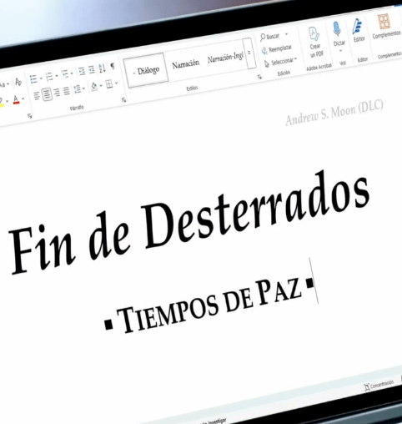Click the Tiempos de Paz subtitle
The image size is (402, 424).
point(209,305)
